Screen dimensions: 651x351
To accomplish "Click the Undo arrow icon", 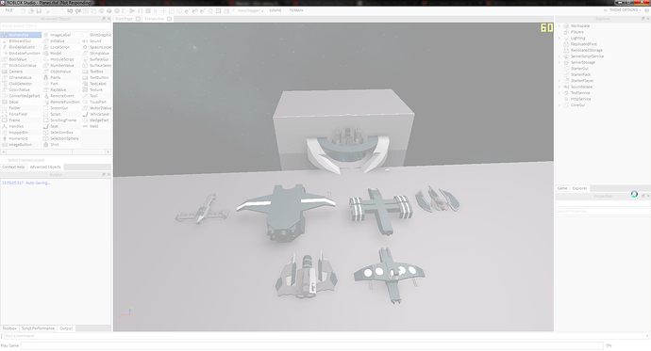I will click(70, 10).
